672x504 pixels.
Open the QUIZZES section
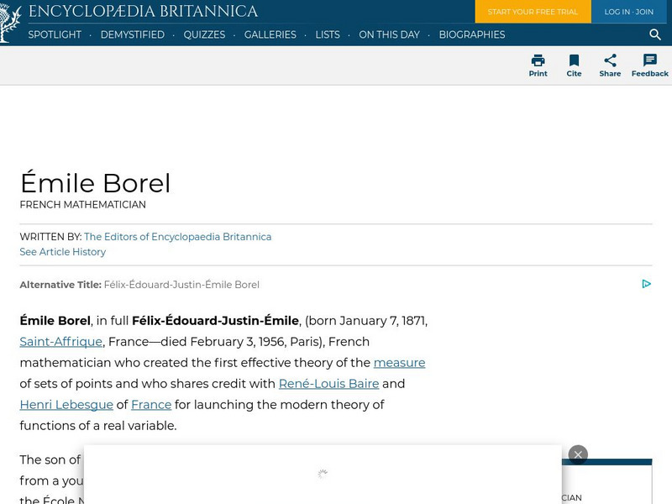pyautogui.click(x=204, y=35)
